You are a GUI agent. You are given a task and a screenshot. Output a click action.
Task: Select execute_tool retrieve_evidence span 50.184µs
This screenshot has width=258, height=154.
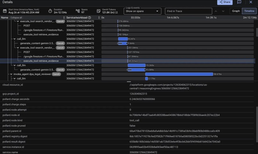[x=41, y=35]
